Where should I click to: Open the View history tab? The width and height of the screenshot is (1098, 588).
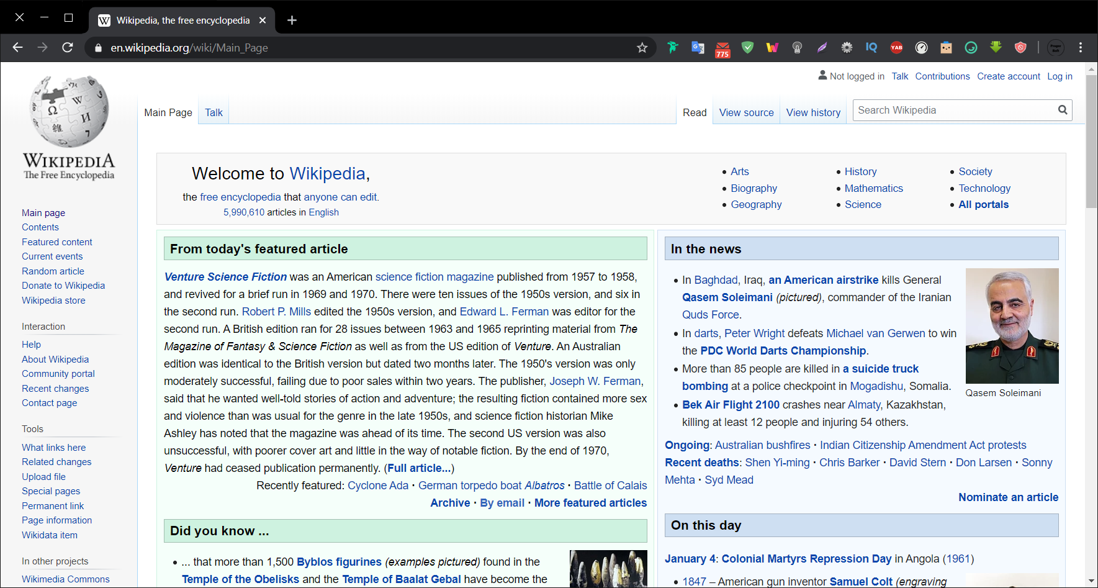pyautogui.click(x=813, y=112)
